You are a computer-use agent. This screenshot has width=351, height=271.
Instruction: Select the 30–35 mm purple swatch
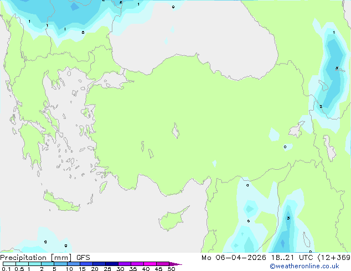coord(124,264)
